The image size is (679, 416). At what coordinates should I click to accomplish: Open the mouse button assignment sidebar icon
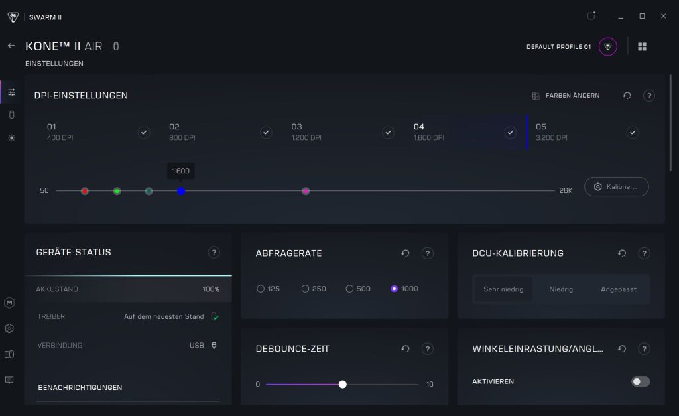(x=11, y=115)
